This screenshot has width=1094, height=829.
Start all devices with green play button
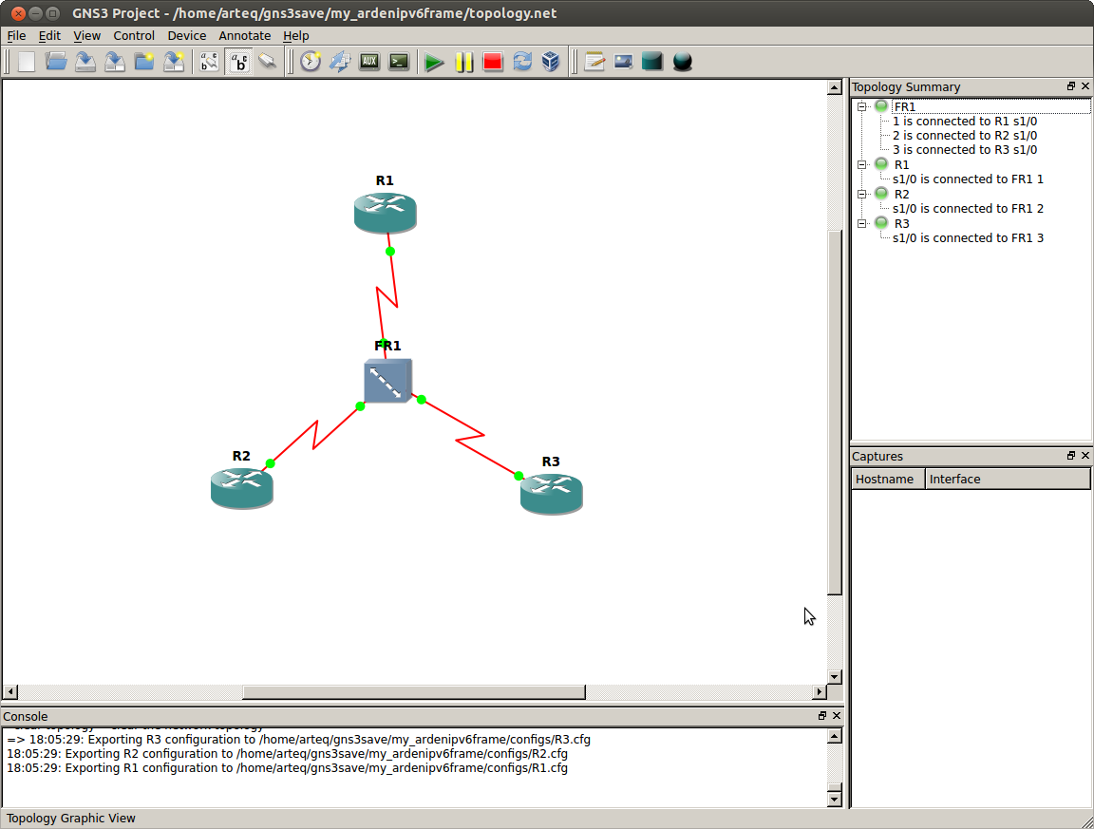(434, 62)
